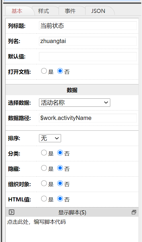Click the 数据 section header
Viewport: 142px width, 242px height.
[72, 90]
